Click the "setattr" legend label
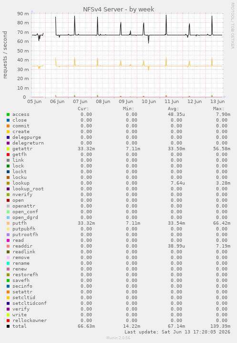The width and height of the screenshot is (237, 343). [22, 292]
